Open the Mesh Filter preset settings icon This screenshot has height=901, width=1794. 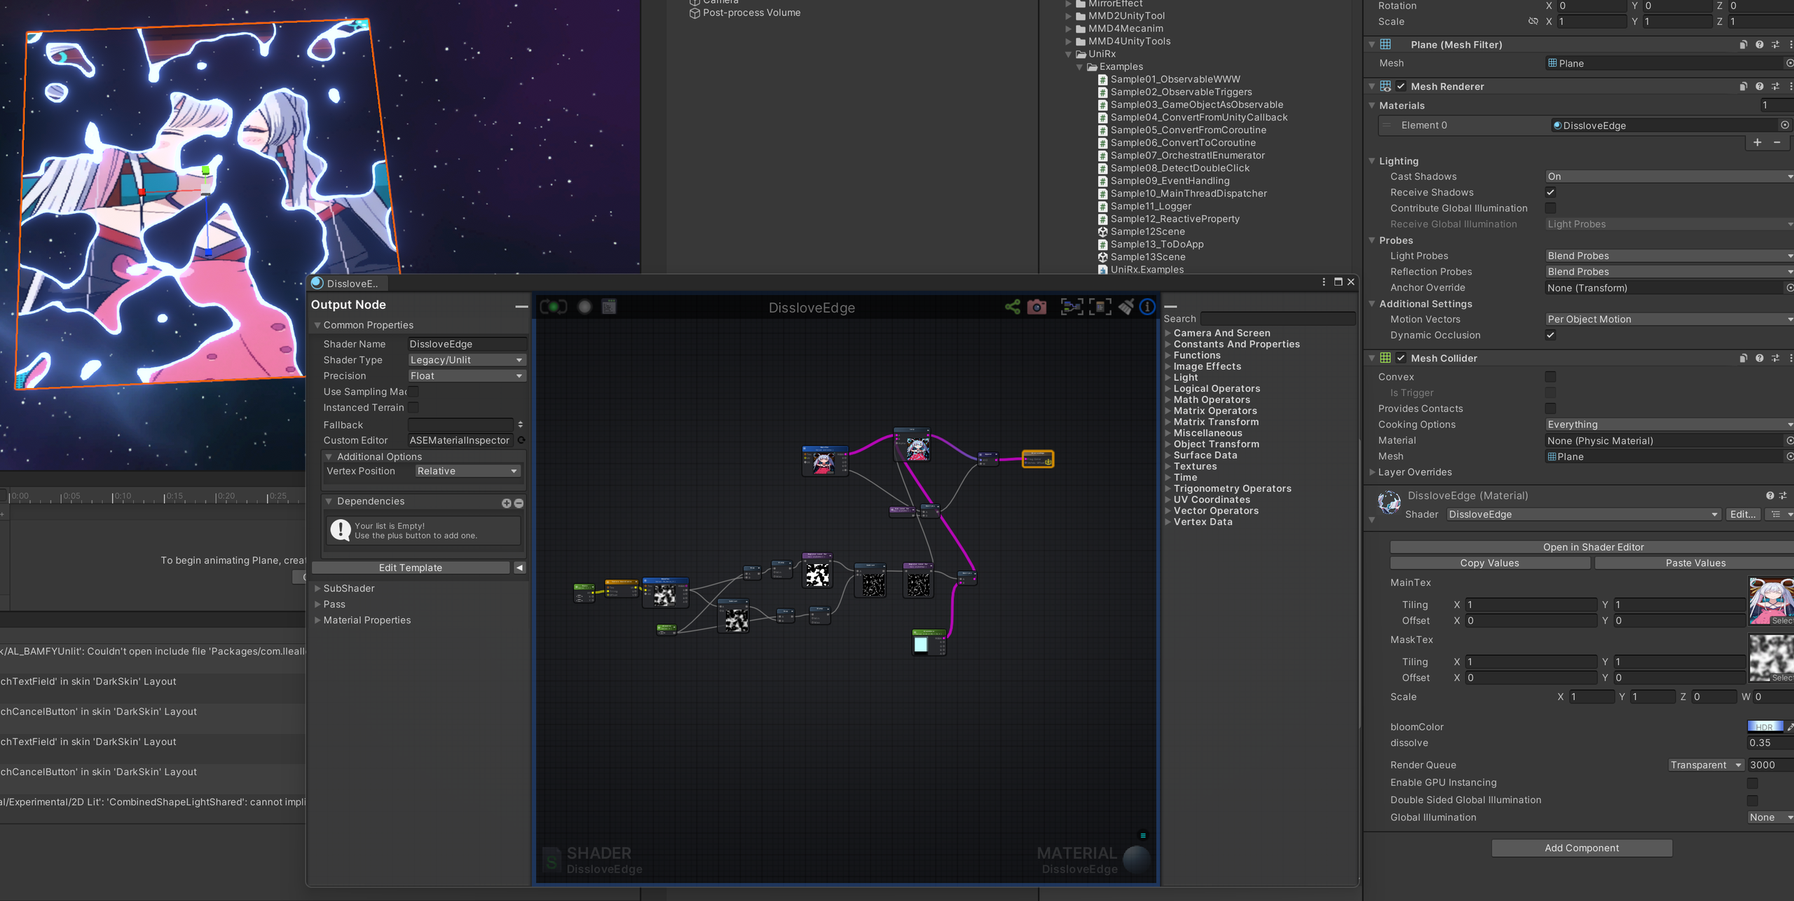coord(1775,45)
